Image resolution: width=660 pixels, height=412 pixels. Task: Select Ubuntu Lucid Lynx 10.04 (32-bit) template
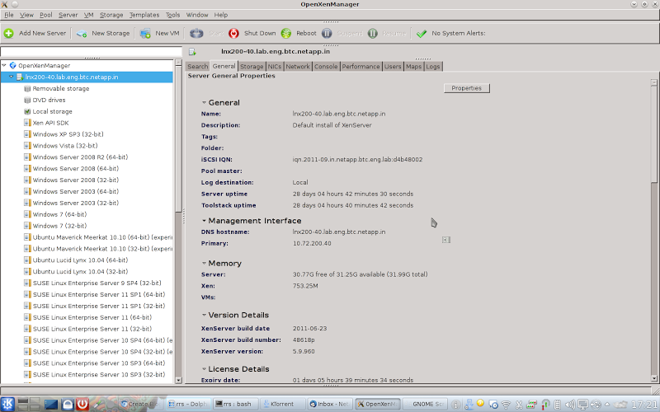coord(80,272)
